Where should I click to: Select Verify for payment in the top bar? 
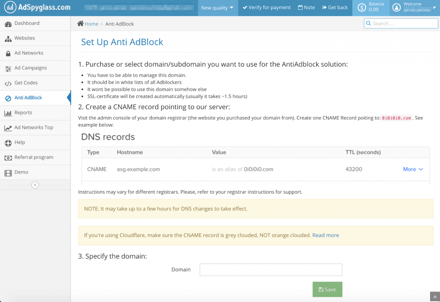point(266,8)
